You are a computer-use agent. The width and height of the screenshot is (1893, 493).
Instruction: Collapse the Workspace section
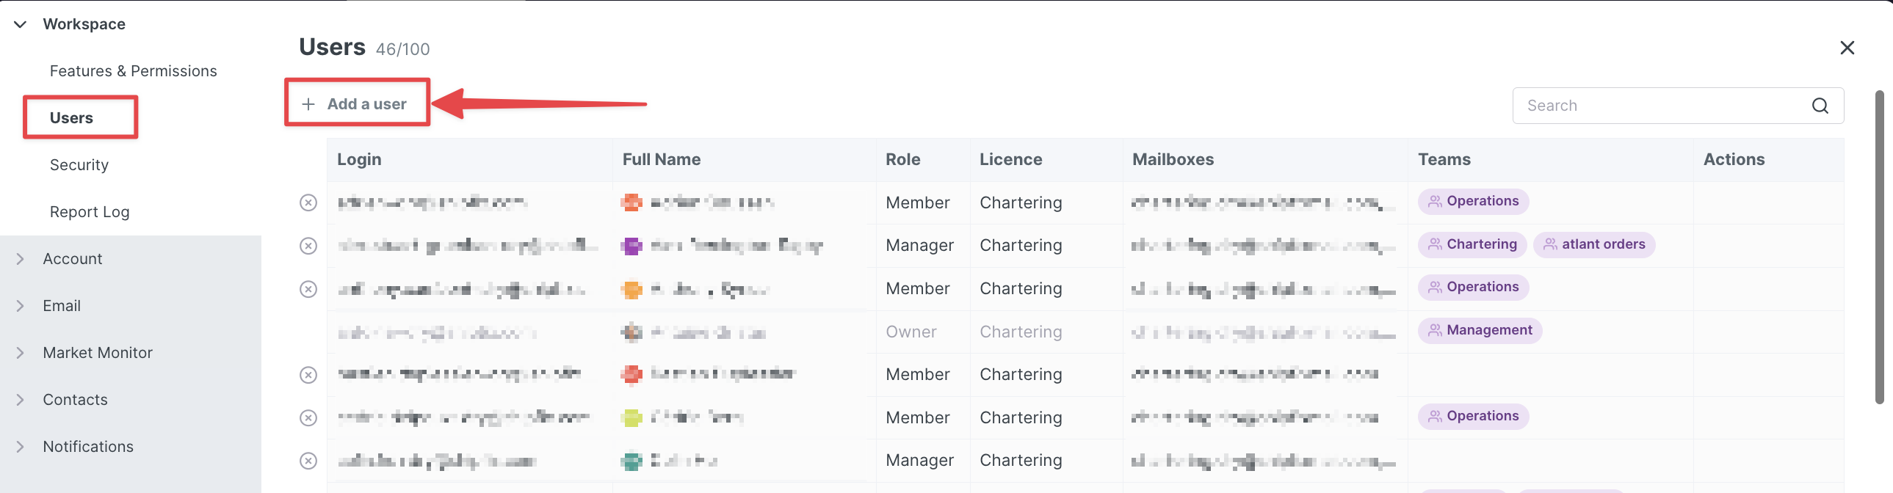point(21,24)
